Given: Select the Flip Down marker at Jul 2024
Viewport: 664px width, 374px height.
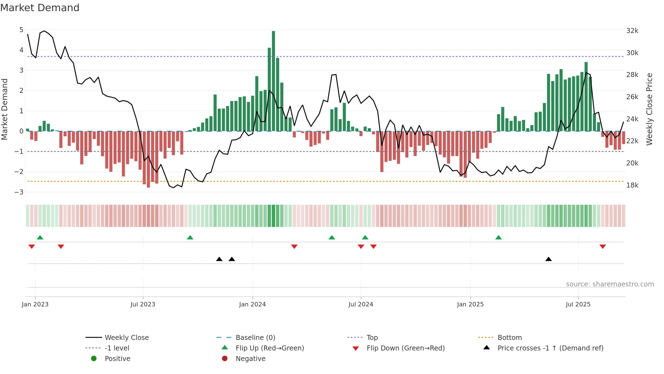Looking at the screenshot, I should pyautogui.click(x=361, y=247).
